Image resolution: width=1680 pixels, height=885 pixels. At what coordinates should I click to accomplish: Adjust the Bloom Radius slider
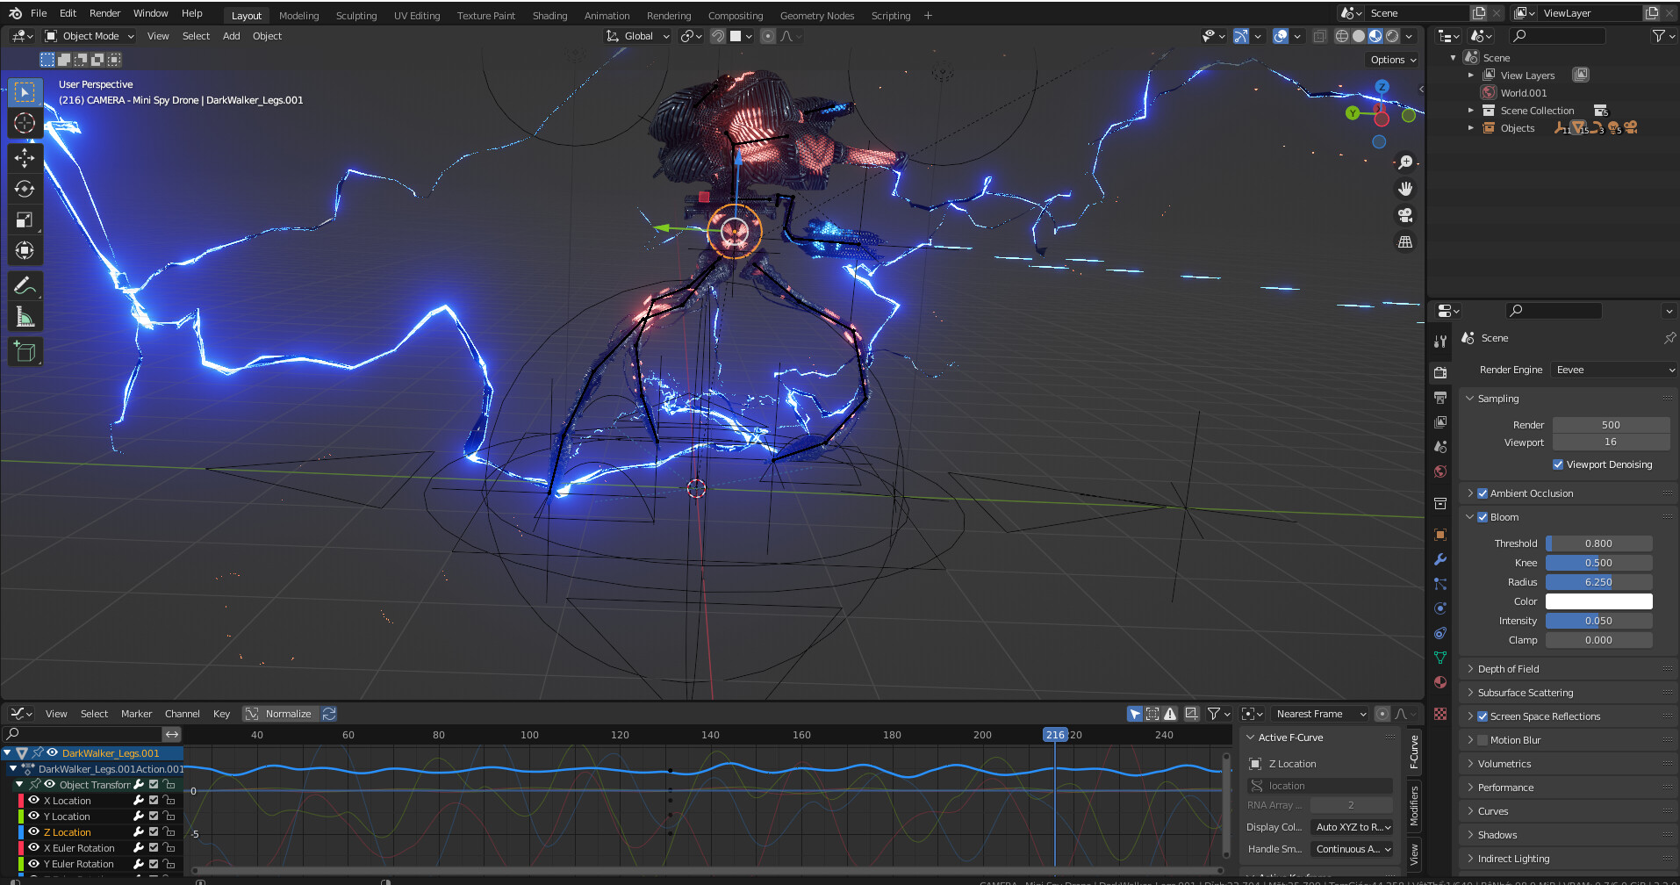pos(1598,582)
